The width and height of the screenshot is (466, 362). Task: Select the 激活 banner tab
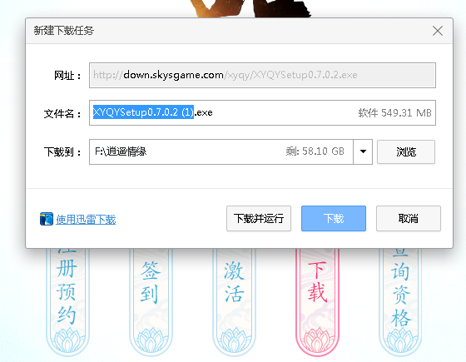click(234, 301)
